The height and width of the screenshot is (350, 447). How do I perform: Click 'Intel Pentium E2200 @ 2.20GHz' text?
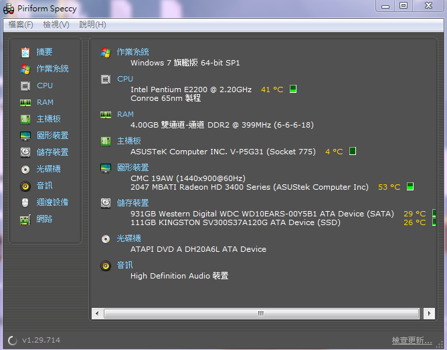coord(191,90)
